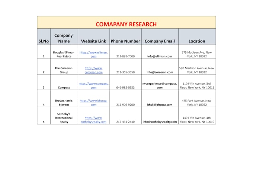Select phone number 212-906-9200
This screenshot has width=253, height=171.
(125, 105)
